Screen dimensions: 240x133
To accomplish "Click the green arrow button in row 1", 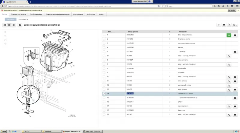I will (x=229, y=35).
